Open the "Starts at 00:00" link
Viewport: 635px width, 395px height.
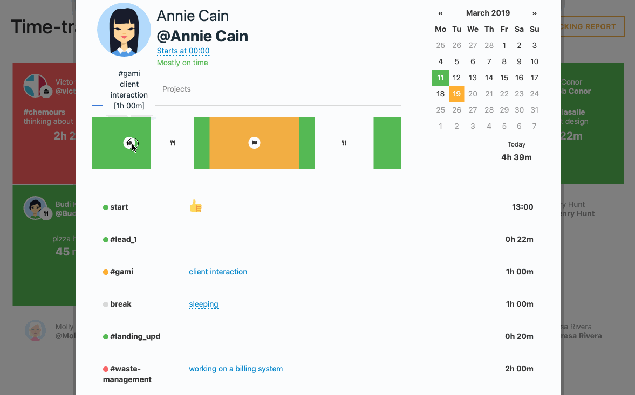(x=183, y=51)
